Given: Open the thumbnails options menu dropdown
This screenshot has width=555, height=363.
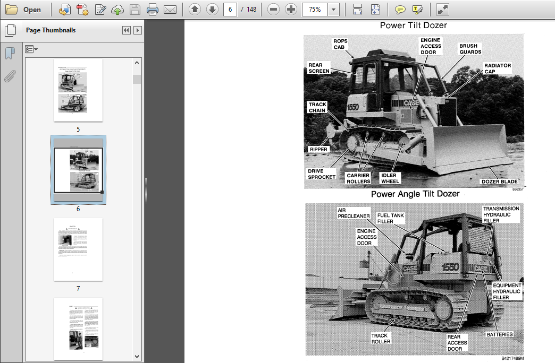Looking at the screenshot, I should pos(31,49).
